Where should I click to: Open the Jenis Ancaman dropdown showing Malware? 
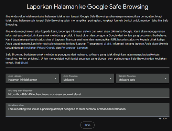(x=87, y=79)
